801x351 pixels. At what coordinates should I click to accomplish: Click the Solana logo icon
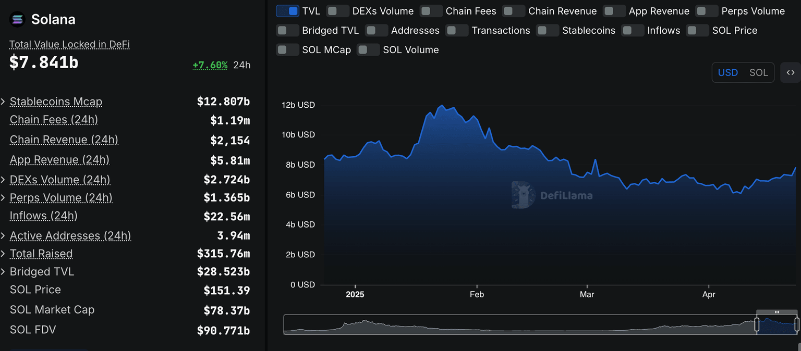17,20
